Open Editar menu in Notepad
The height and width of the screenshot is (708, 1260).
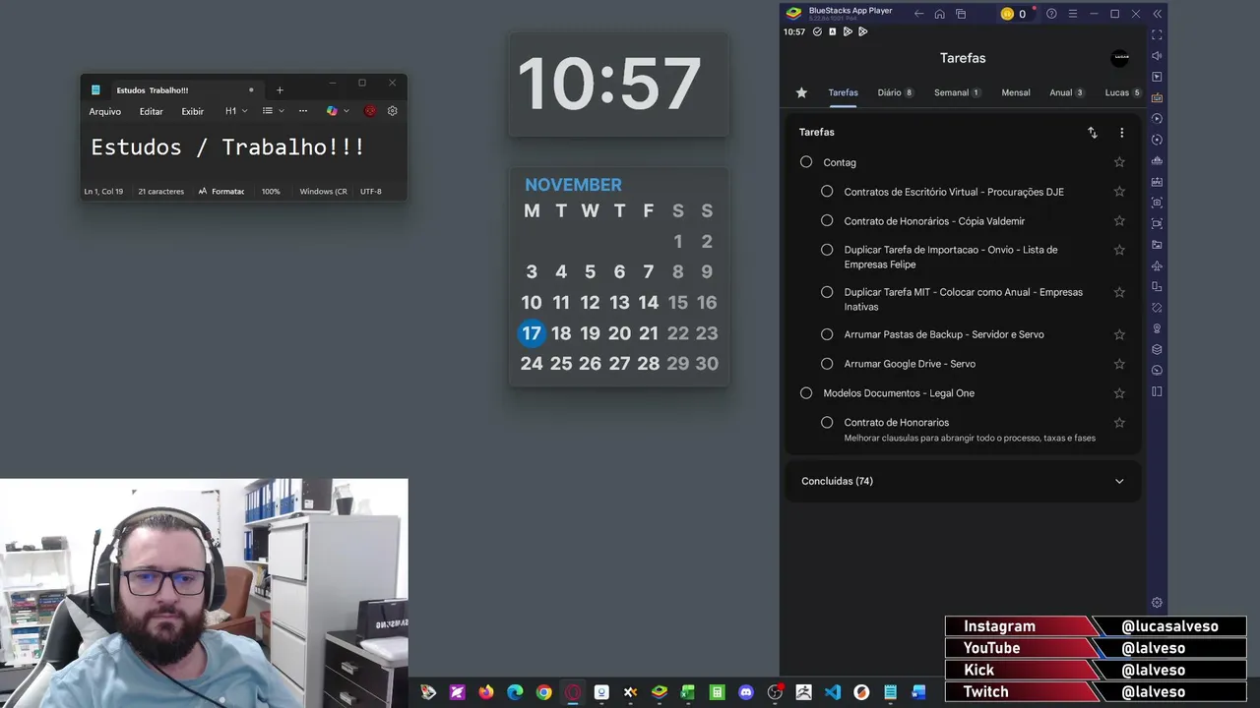pyautogui.click(x=151, y=112)
